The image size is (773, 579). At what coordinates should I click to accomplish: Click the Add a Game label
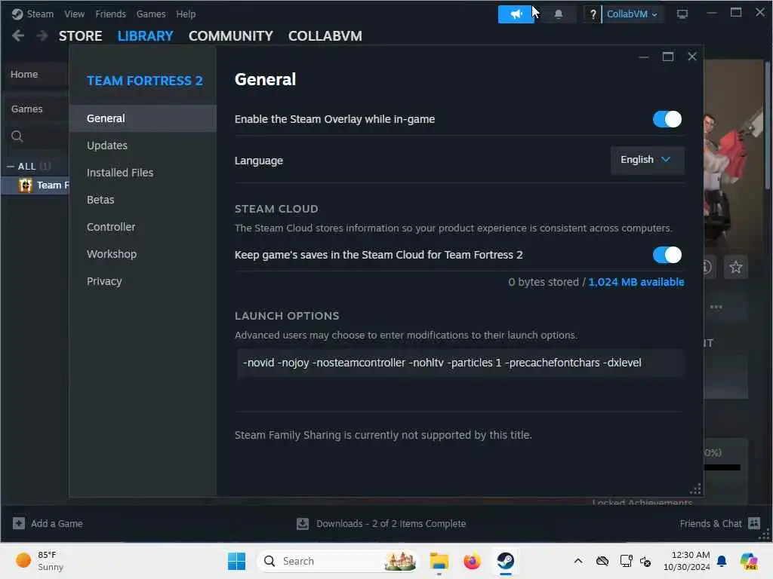(x=57, y=523)
